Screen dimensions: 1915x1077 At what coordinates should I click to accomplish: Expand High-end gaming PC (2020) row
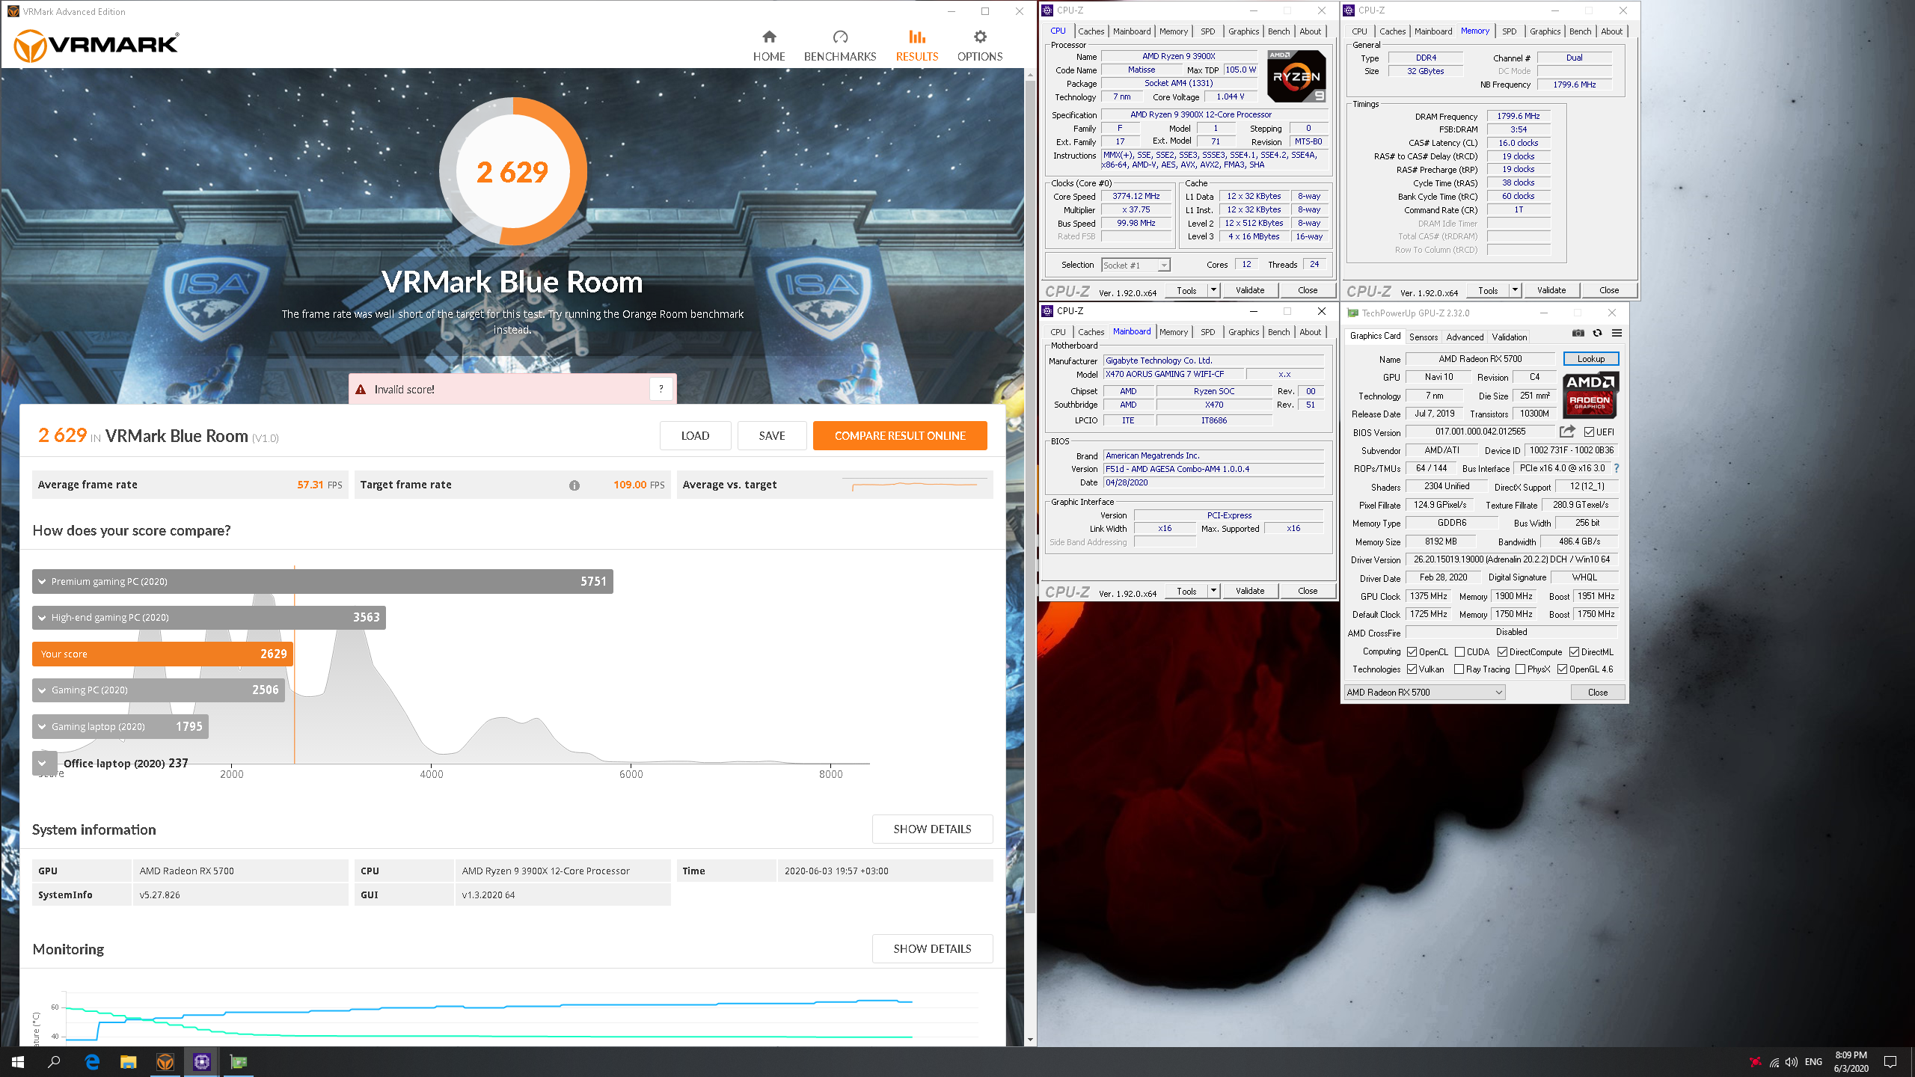click(209, 617)
